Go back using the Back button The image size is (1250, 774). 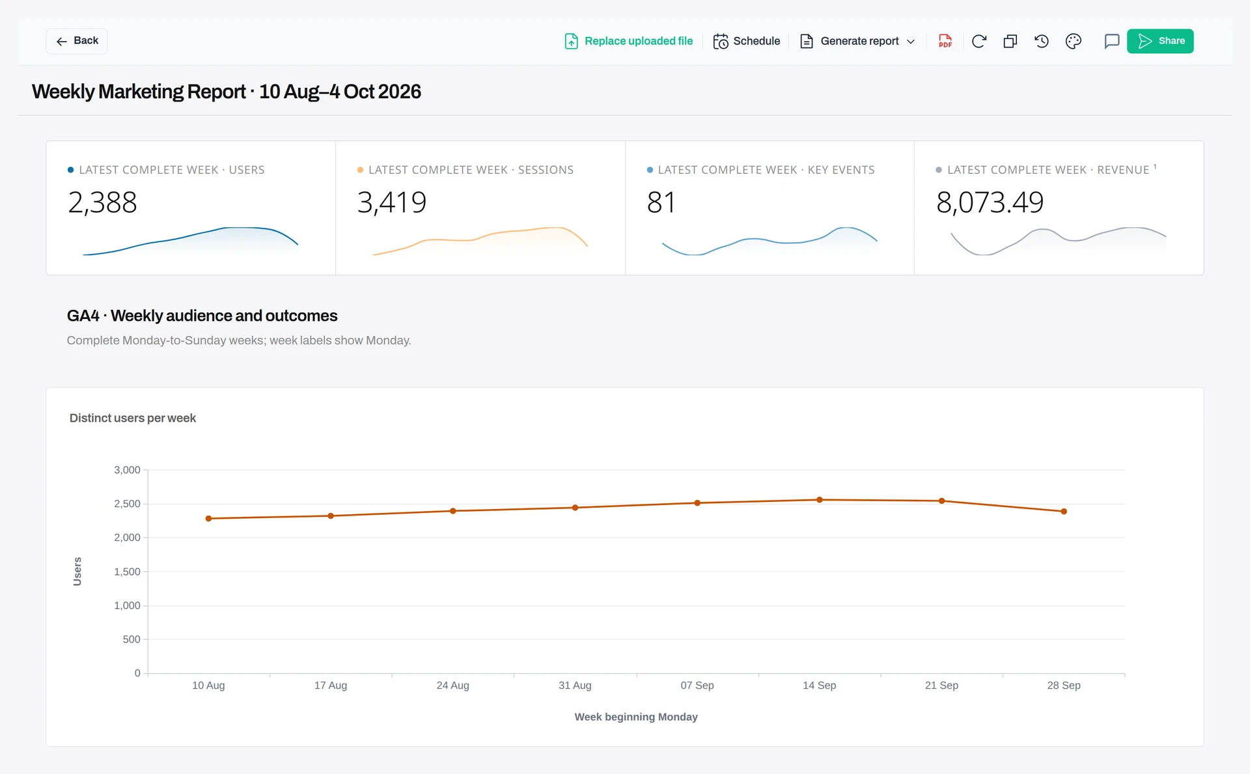point(77,41)
